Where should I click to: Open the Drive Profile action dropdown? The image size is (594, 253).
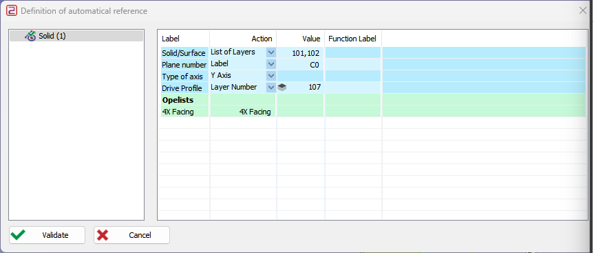271,88
